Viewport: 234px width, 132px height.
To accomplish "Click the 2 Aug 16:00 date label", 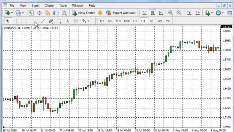I will tap(180, 131).
